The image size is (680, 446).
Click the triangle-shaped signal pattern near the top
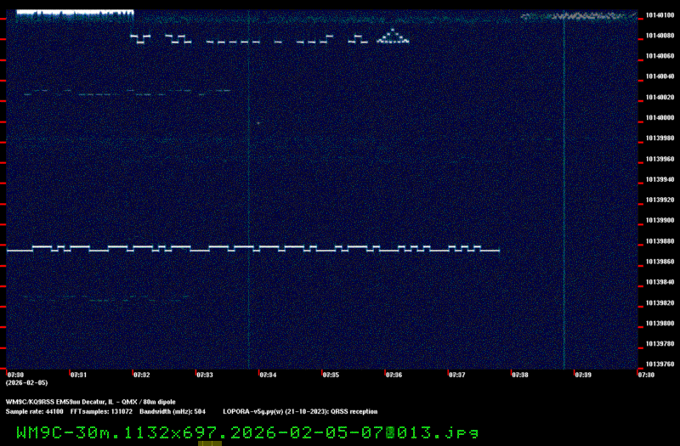(393, 36)
